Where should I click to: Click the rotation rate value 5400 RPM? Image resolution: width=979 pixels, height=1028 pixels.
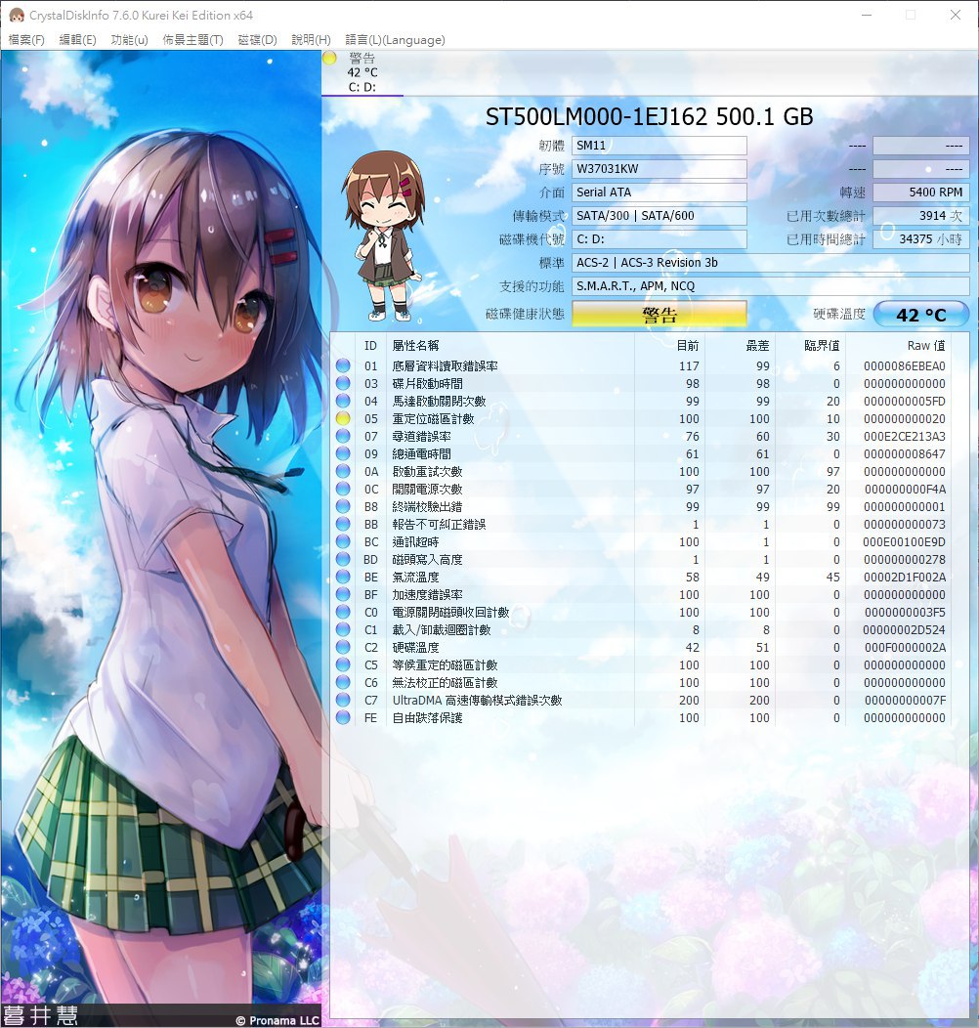pos(921,193)
